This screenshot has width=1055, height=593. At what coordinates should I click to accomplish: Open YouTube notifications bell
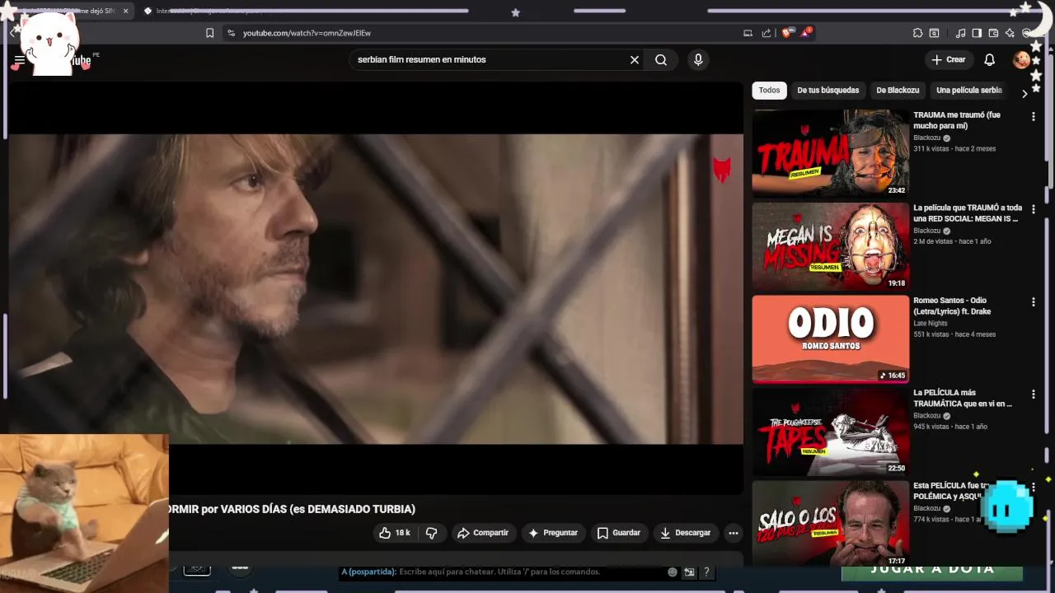pyautogui.click(x=990, y=60)
